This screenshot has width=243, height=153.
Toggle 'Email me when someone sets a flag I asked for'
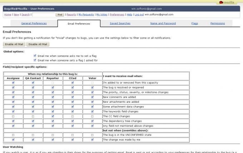[35, 60]
